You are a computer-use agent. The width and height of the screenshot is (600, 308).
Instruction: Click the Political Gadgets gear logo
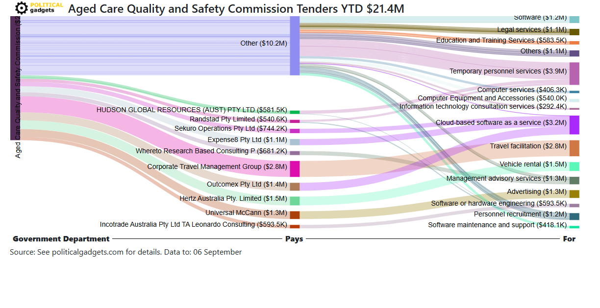tap(22, 8)
